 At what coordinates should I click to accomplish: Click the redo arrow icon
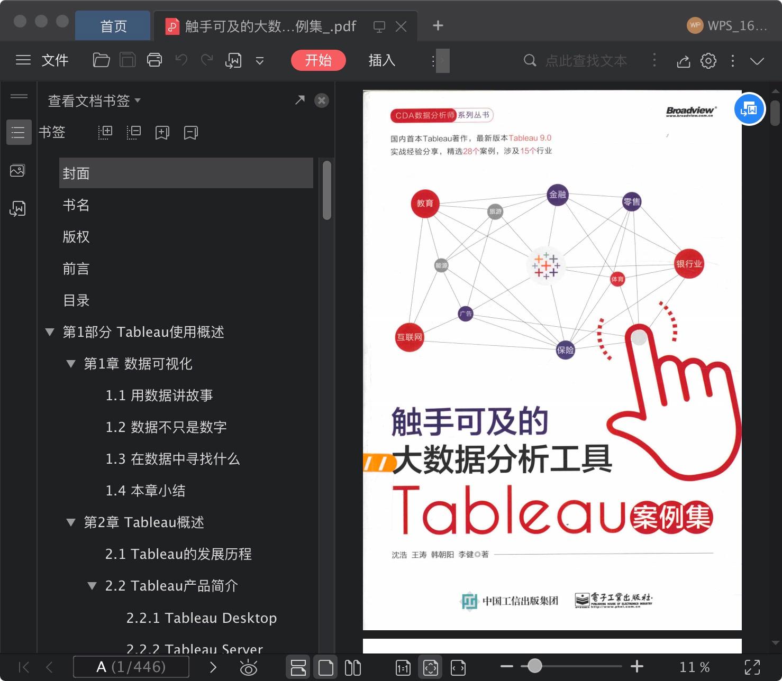pos(207,60)
